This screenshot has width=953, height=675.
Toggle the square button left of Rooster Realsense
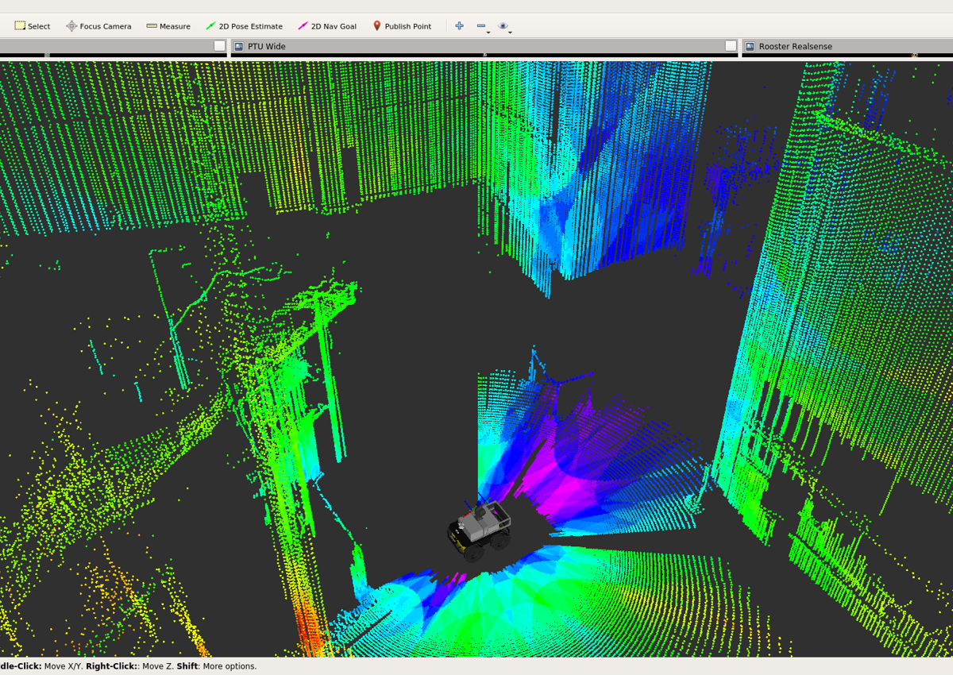pos(731,46)
